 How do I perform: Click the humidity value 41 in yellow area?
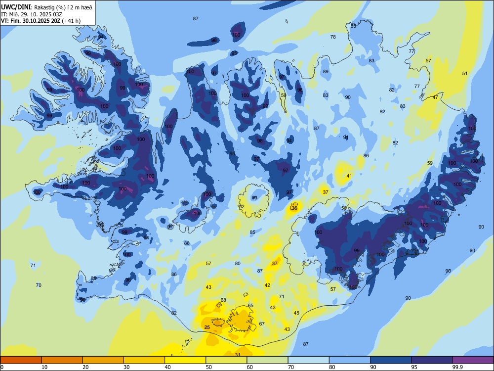coord(349,176)
